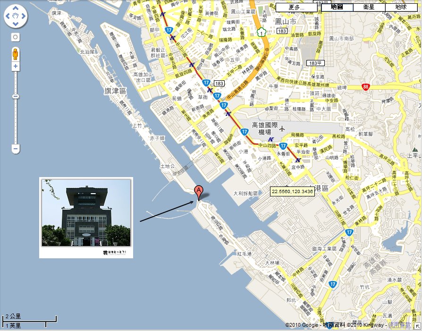Select the Street View pegman icon
422x331 pixels.
click(x=16, y=53)
